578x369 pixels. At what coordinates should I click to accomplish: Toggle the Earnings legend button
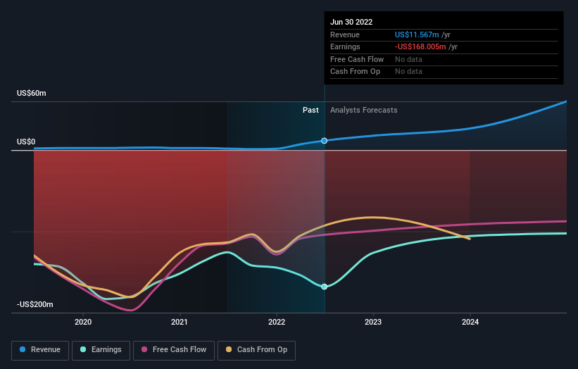(x=101, y=350)
